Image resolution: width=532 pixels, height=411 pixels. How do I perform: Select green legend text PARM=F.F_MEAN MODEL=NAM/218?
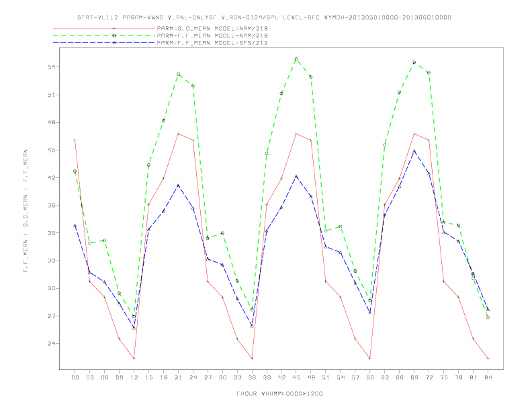point(212,36)
